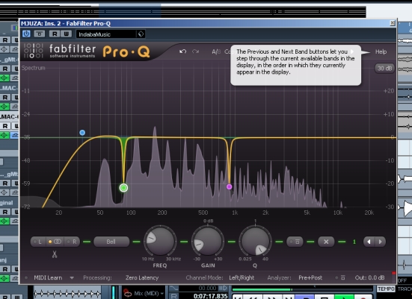
Task: Click the R button on the 'ginal' track
Action: point(5,212)
